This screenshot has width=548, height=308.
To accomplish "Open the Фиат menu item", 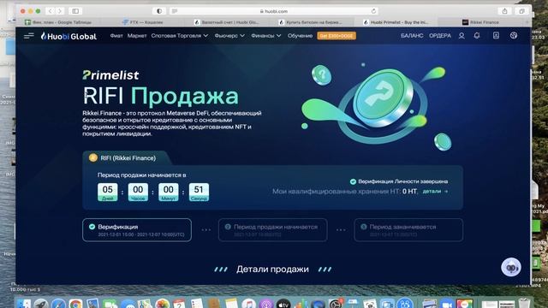I will tap(116, 36).
